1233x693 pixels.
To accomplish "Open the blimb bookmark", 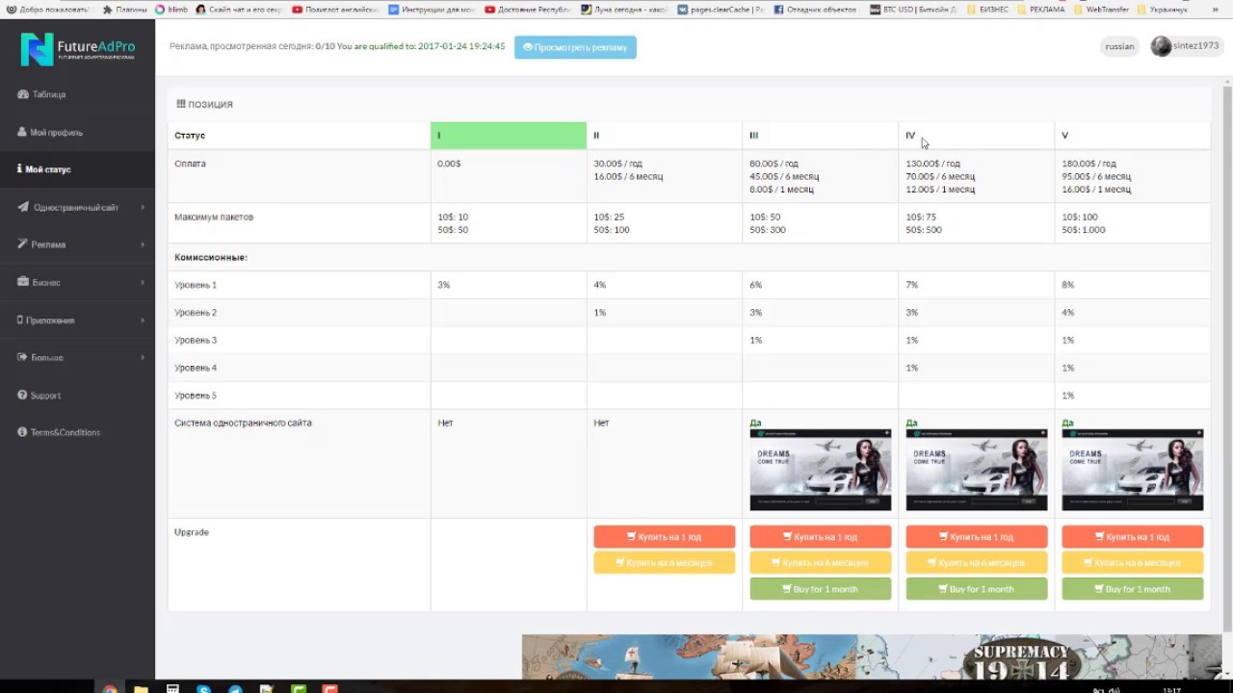I will (171, 10).
